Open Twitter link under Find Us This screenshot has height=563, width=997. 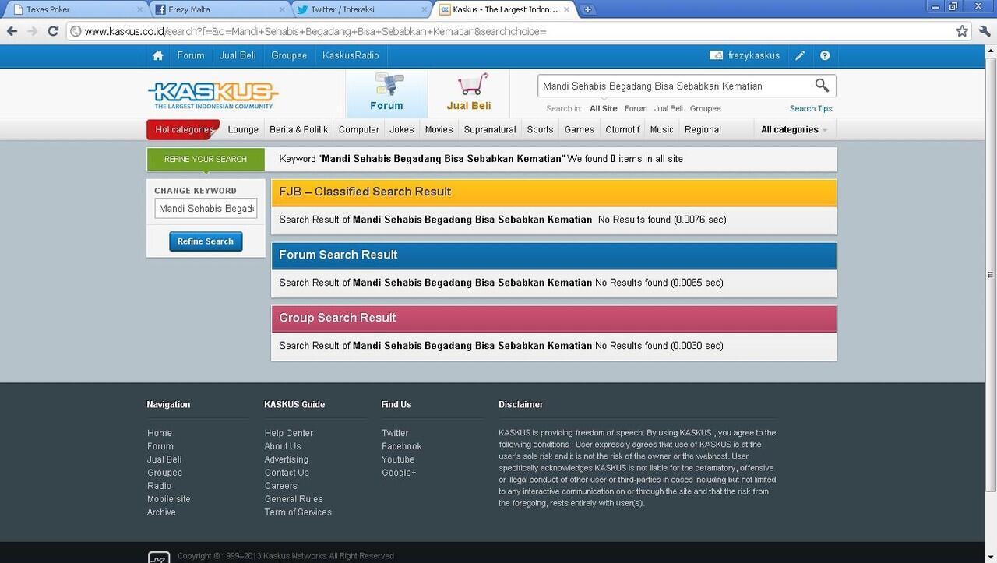tap(395, 433)
